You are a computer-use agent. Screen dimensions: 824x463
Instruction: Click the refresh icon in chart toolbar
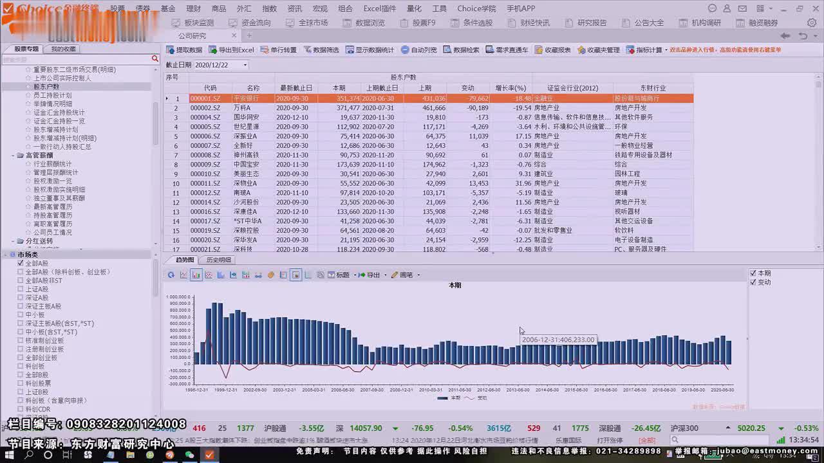(x=171, y=275)
